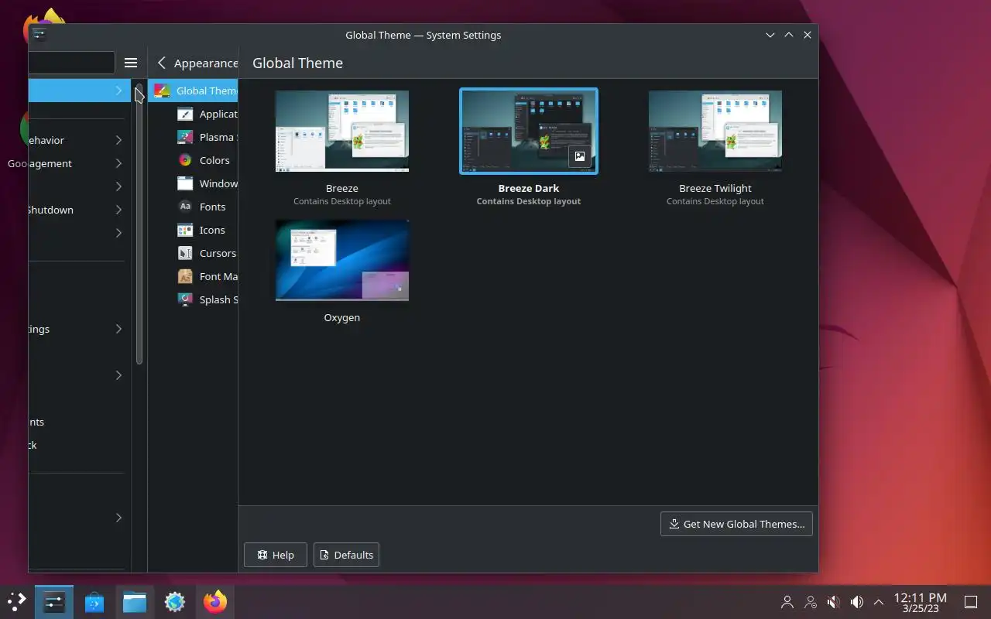Go back to Appearance with the arrow
991x619 pixels.
coord(162,63)
